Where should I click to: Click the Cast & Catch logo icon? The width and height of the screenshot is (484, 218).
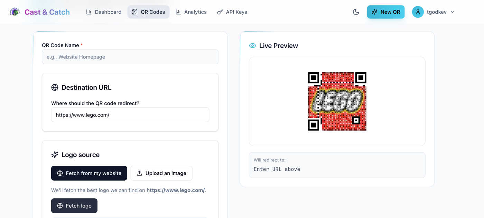point(15,12)
